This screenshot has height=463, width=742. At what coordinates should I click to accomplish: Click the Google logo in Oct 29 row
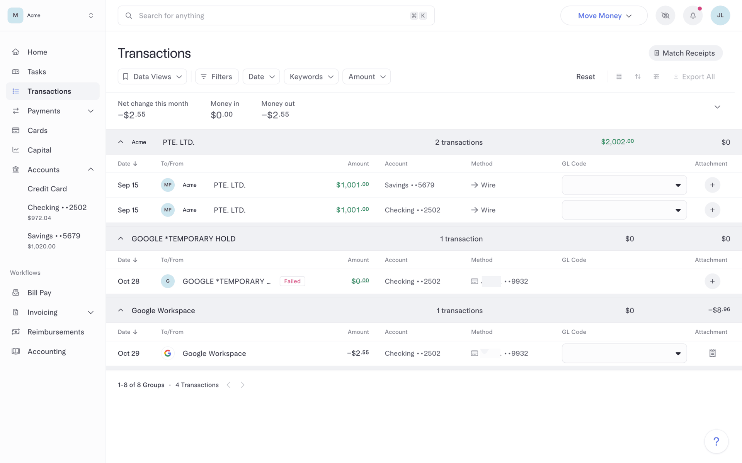click(x=168, y=353)
